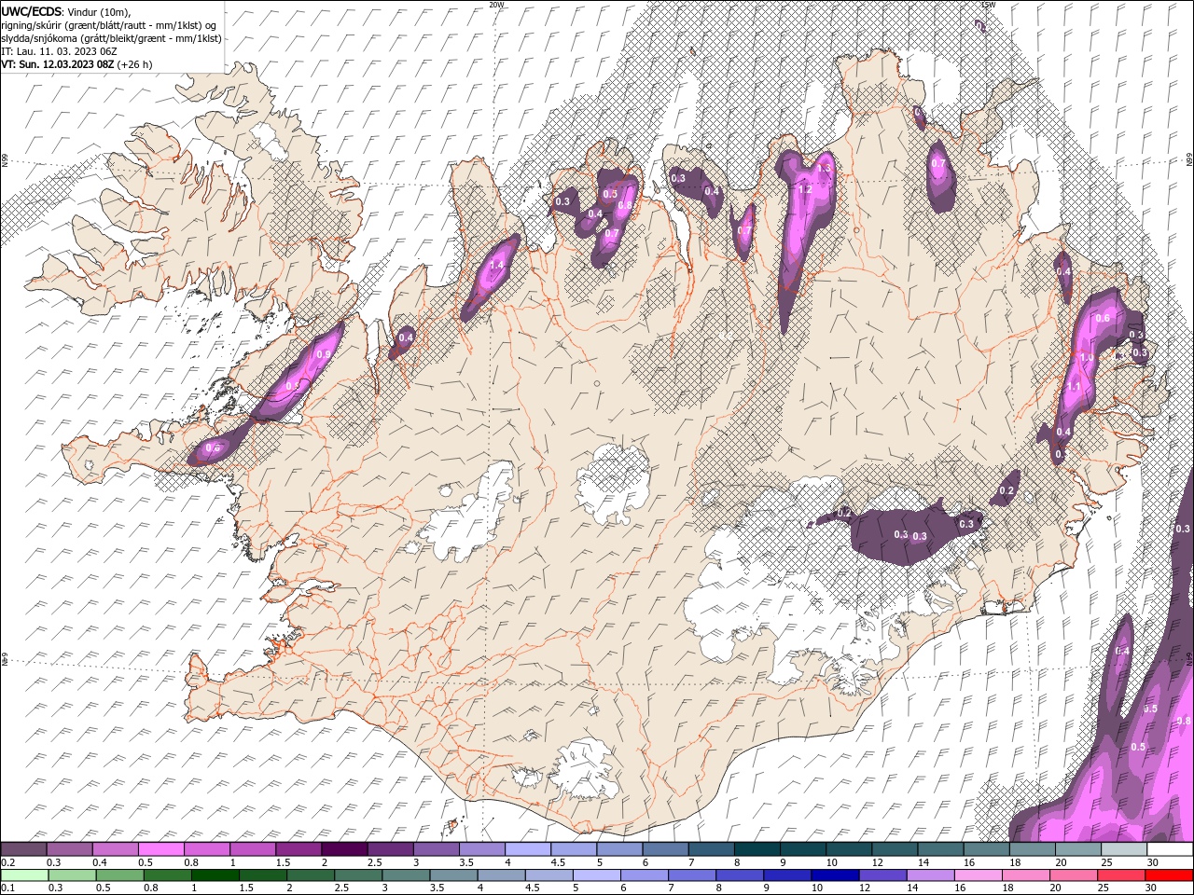Pick the dark mauve 0.2–0.3 snow scale swatch
Image resolution: width=1194 pixels, height=895 pixels.
click(x=23, y=849)
